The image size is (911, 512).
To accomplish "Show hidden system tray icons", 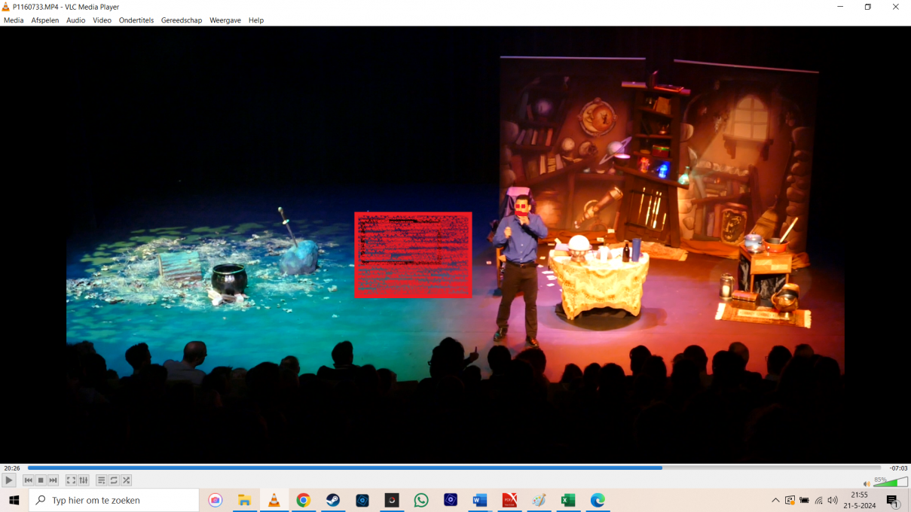I will click(775, 501).
